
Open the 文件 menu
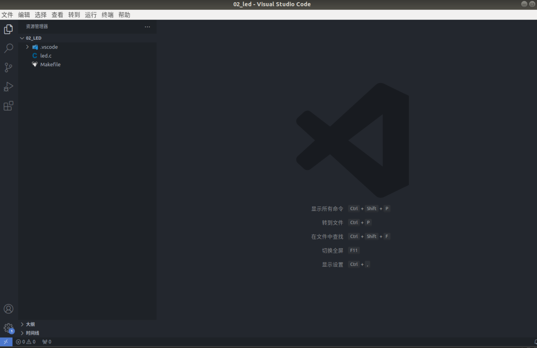pyautogui.click(x=7, y=15)
